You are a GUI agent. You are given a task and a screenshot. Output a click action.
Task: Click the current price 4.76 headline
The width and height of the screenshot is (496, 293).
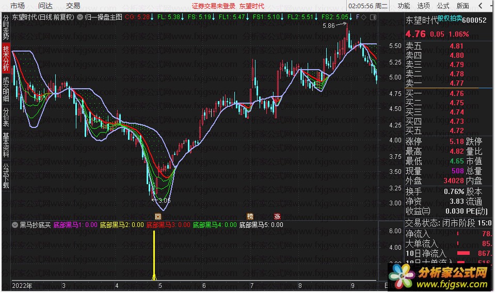click(415, 34)
